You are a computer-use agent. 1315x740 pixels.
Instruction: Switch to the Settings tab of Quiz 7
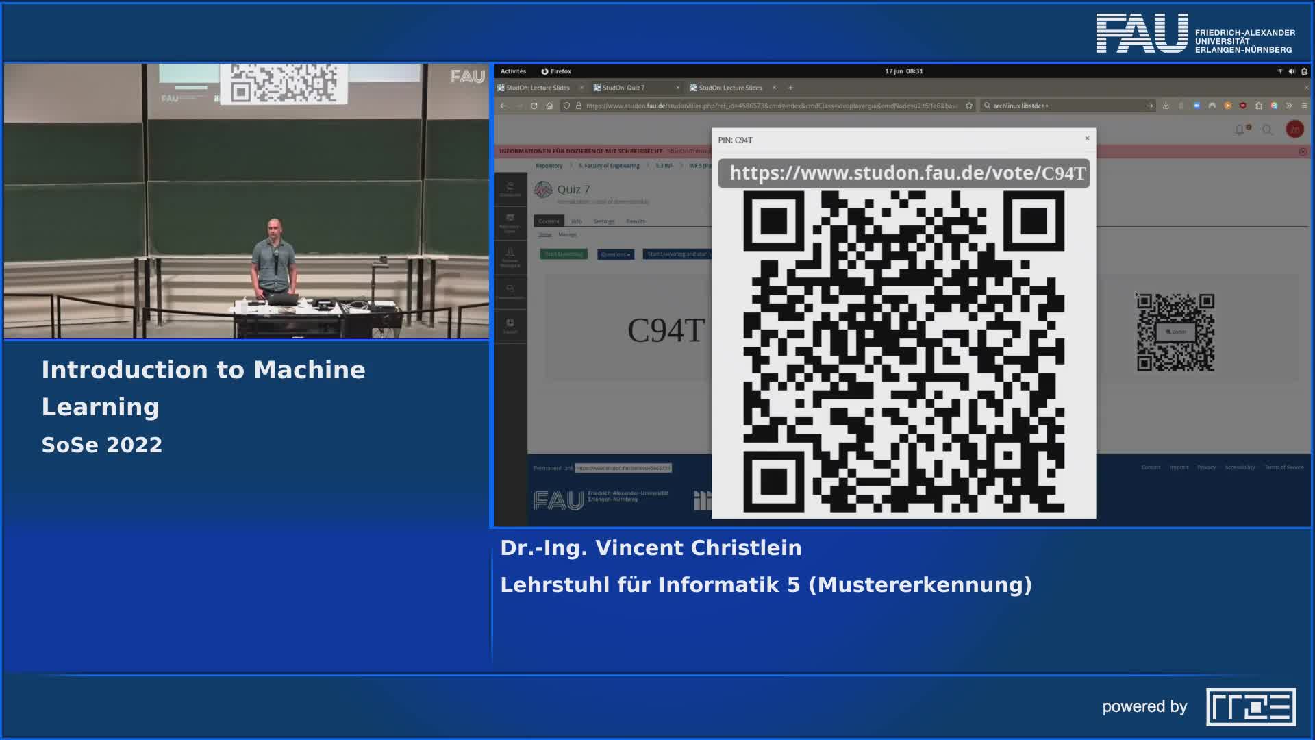tap(603, 221)
